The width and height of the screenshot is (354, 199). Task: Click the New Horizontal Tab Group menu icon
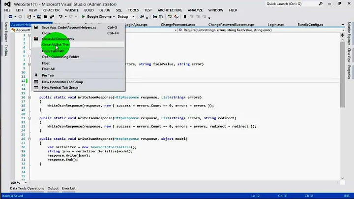coord(36,82)
